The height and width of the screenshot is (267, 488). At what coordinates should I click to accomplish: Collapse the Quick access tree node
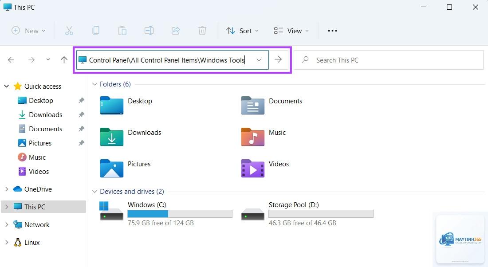7,86
